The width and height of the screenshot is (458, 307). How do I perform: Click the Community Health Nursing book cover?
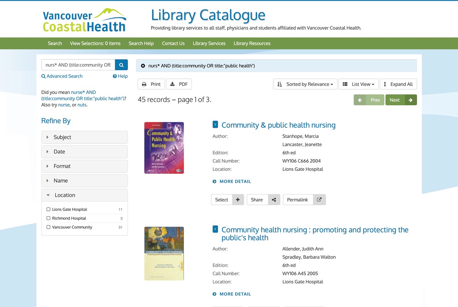pos(164,254)
